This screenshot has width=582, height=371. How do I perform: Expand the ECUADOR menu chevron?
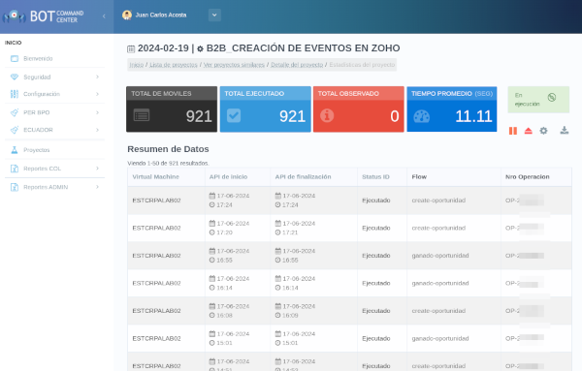97,130
